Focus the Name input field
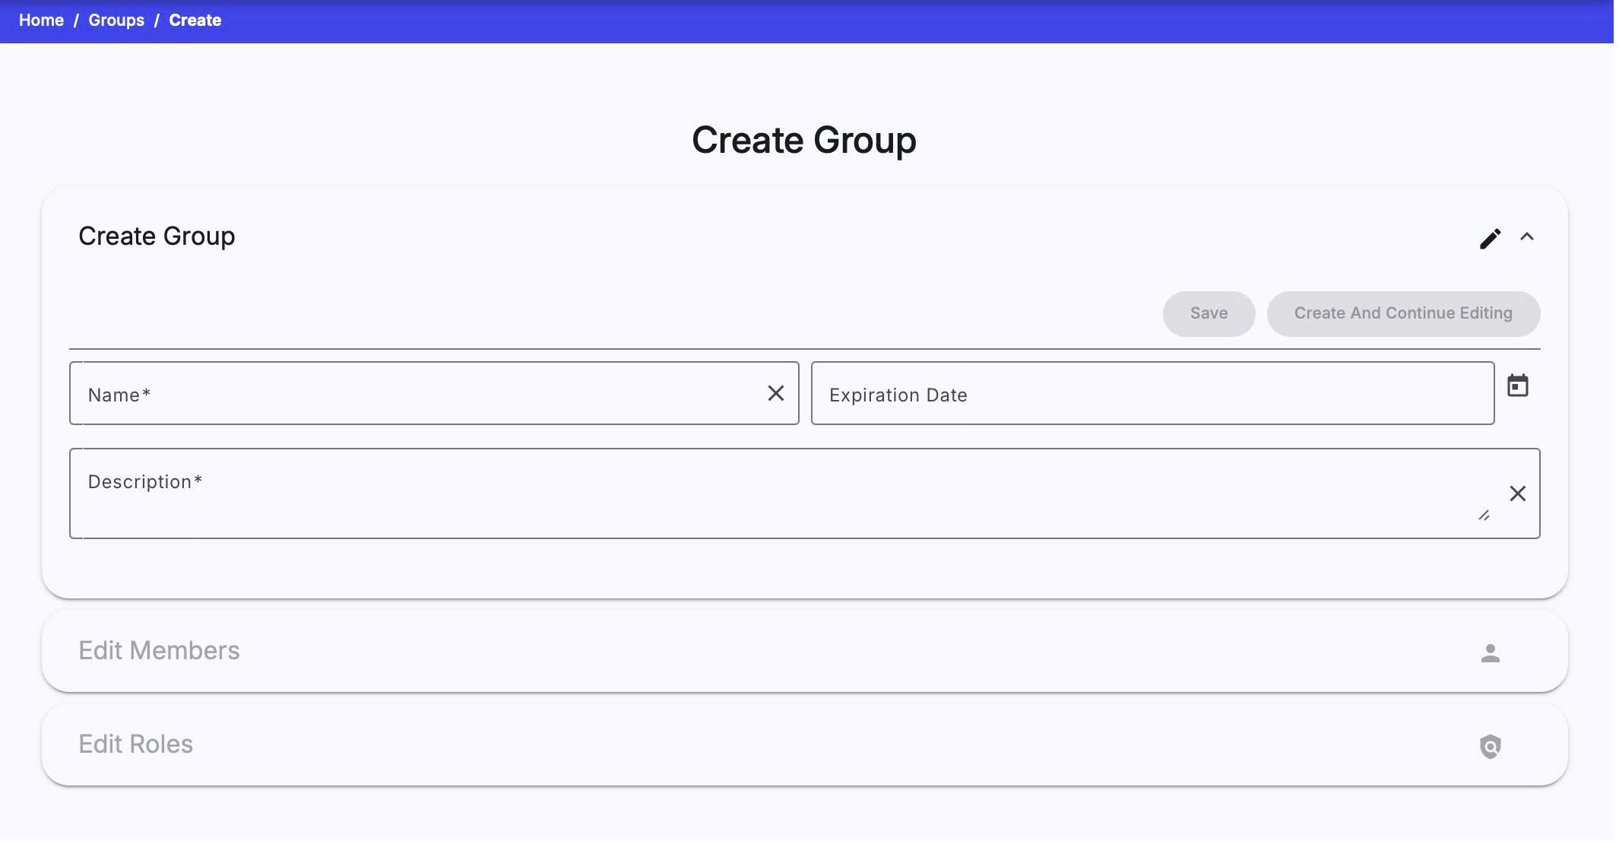 (418, 394)
